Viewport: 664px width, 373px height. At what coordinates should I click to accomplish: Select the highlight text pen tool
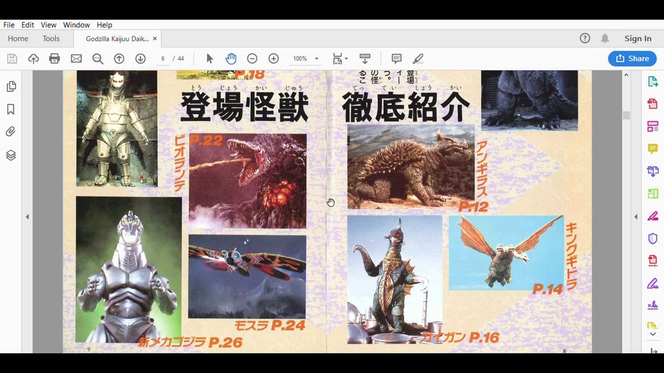(x=418, y=59)
